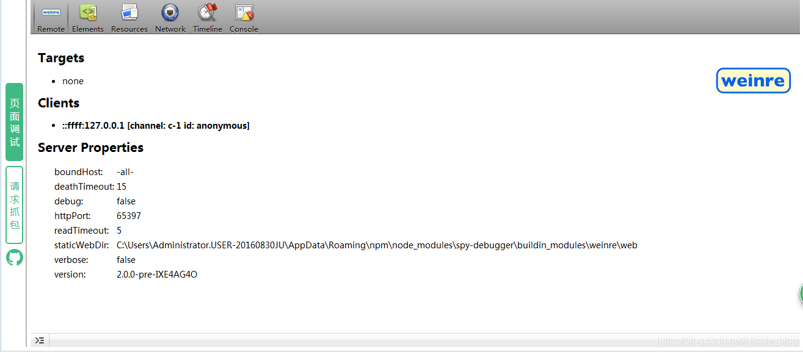This screenshot has height=352, width=803.
Task: Click the httpPort property label
Action: click(73, 216)
